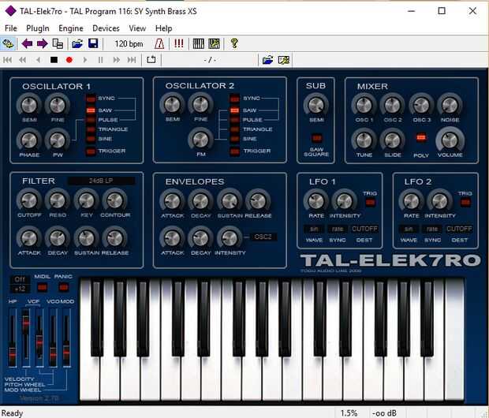Open the File menu
This screenshot has height=418, width=489.
click(x=11, y=28)
